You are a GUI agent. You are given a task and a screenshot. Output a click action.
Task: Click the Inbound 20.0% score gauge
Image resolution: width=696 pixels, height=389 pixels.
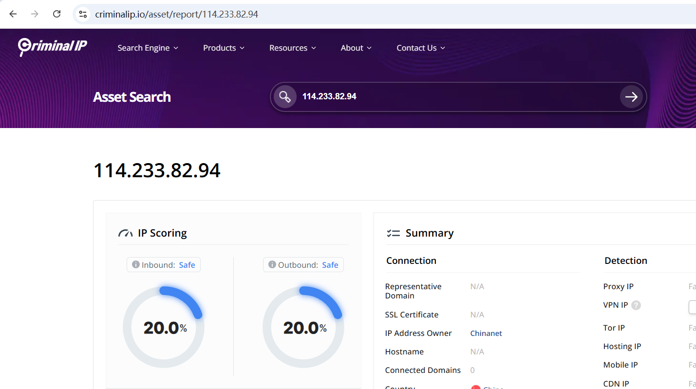164,327
